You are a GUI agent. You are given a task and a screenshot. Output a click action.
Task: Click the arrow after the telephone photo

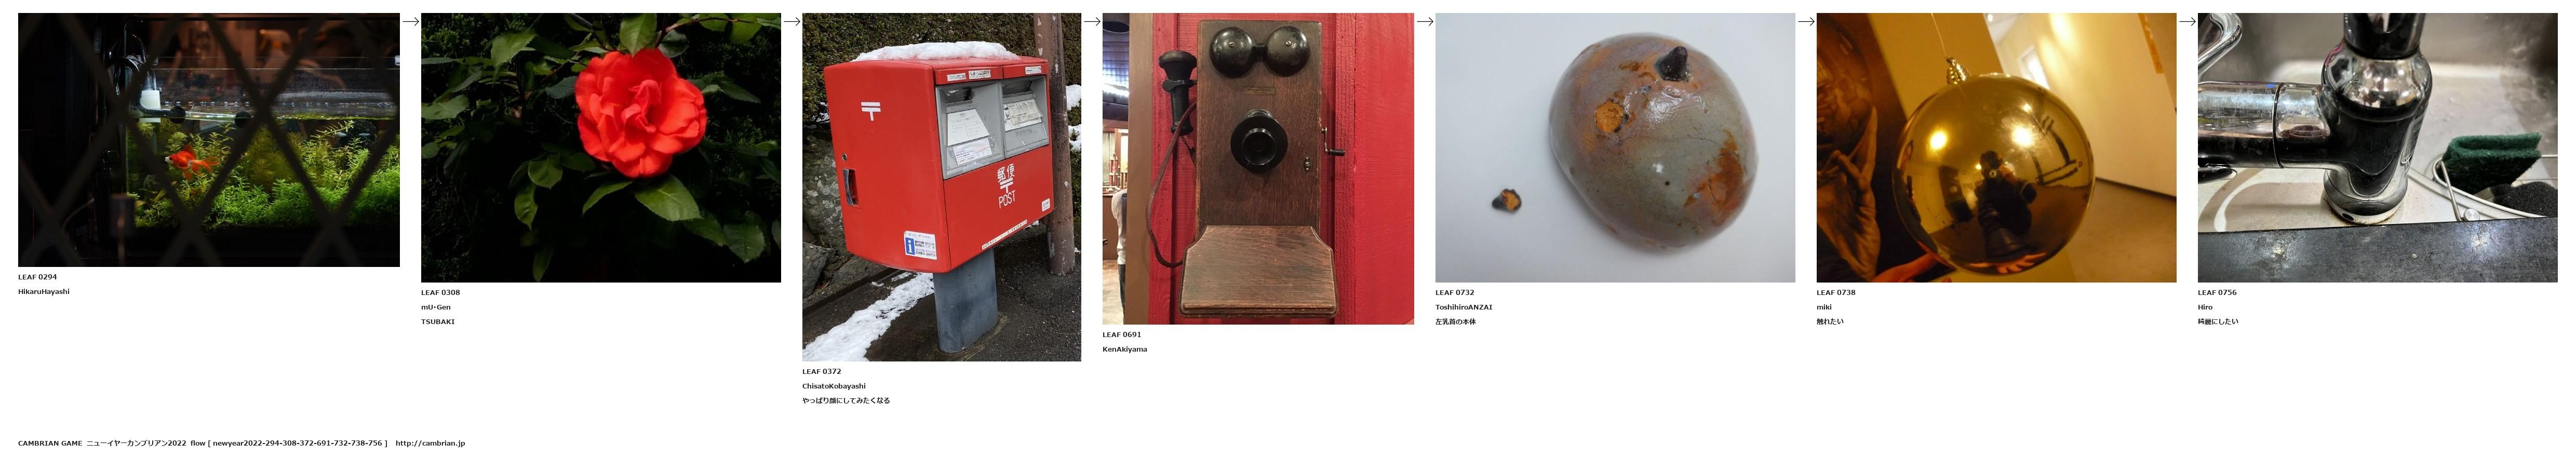click(x=1425, y=21)
